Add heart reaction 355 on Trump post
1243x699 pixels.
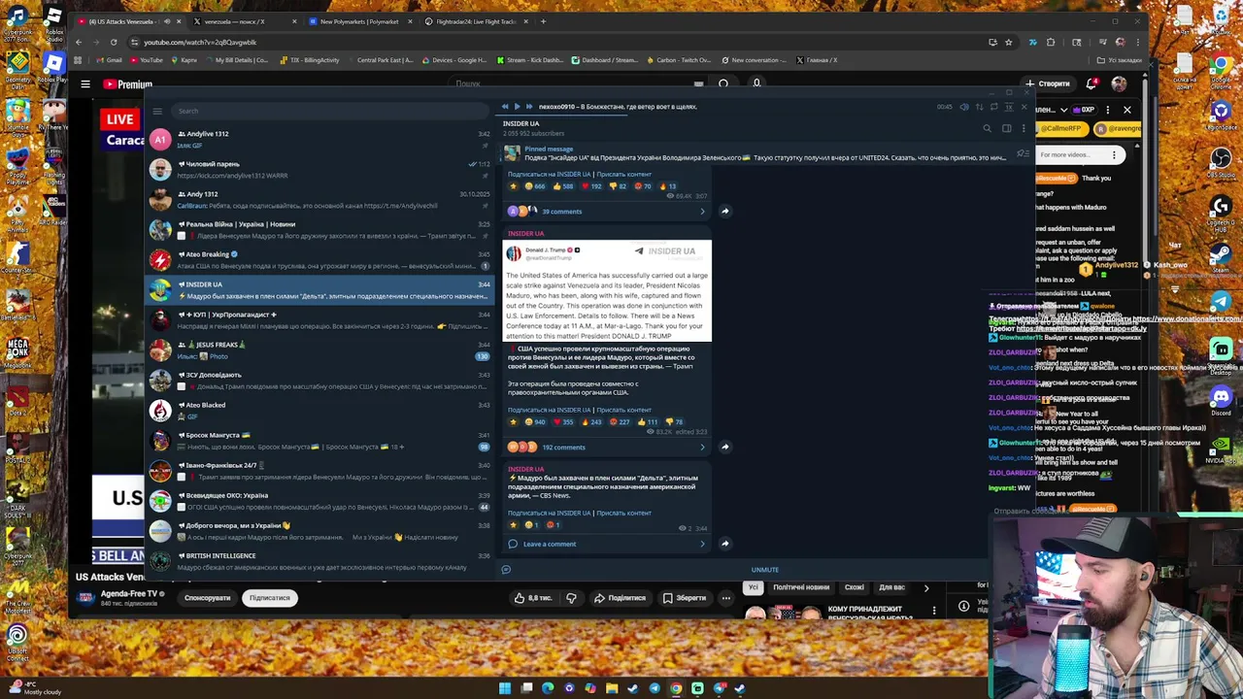pyautogui.click(x=564, y=422)
